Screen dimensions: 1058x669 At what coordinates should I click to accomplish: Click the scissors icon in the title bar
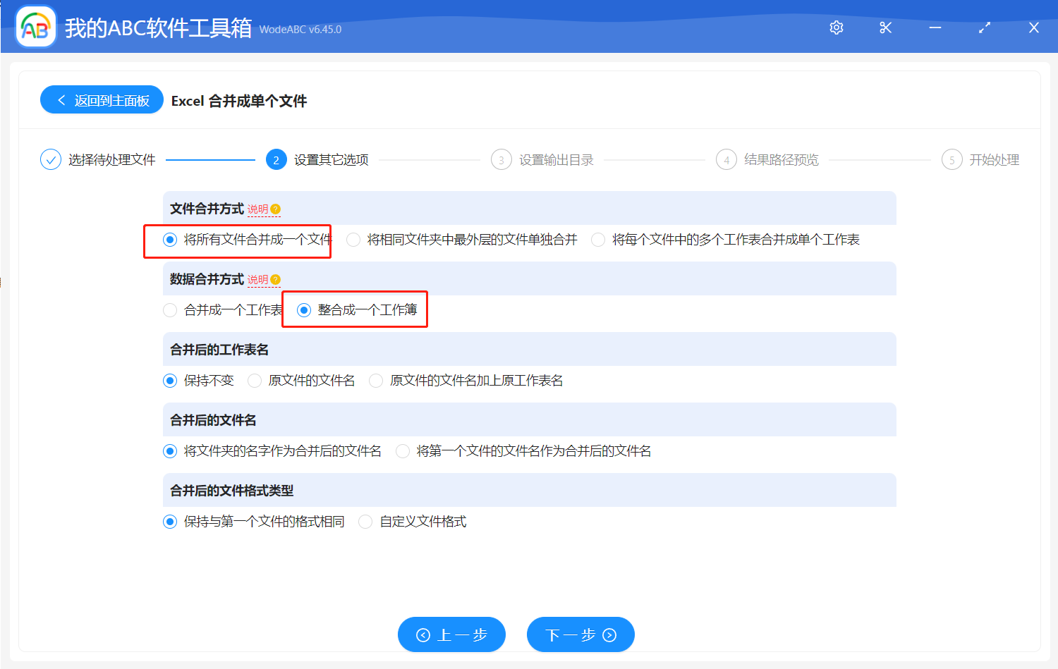pyautogui.click(x=885, y=27)
